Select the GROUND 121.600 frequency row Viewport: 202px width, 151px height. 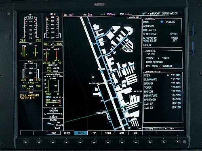click(162, 83)
